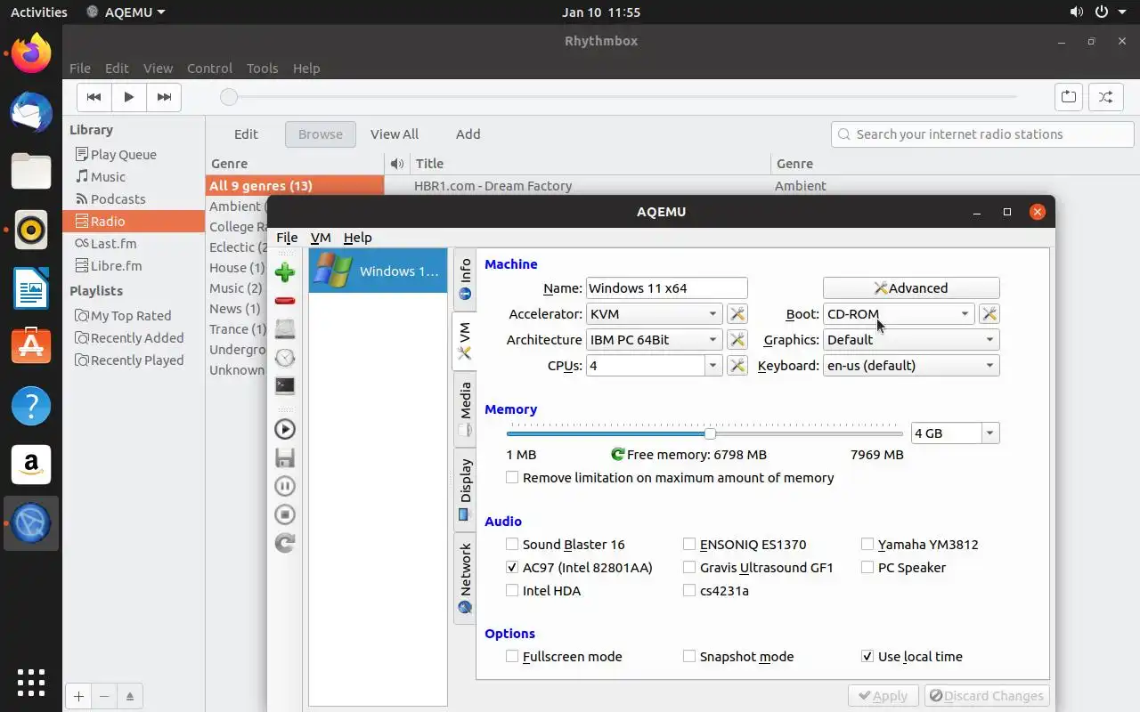Open the Graphics Default dropdown
1140x712 pixels.
coord(911,339)
